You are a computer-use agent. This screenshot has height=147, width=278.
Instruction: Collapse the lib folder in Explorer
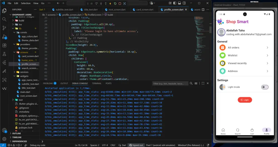[20, 28]
